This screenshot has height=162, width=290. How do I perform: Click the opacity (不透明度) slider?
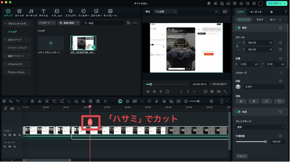[x=251, y=142]
